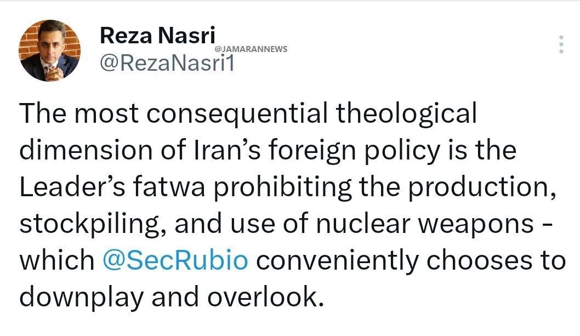Viewport: 580px width, 336px height.
Task: Click Reza Nasri's profile photo
Action: [50, 50]
